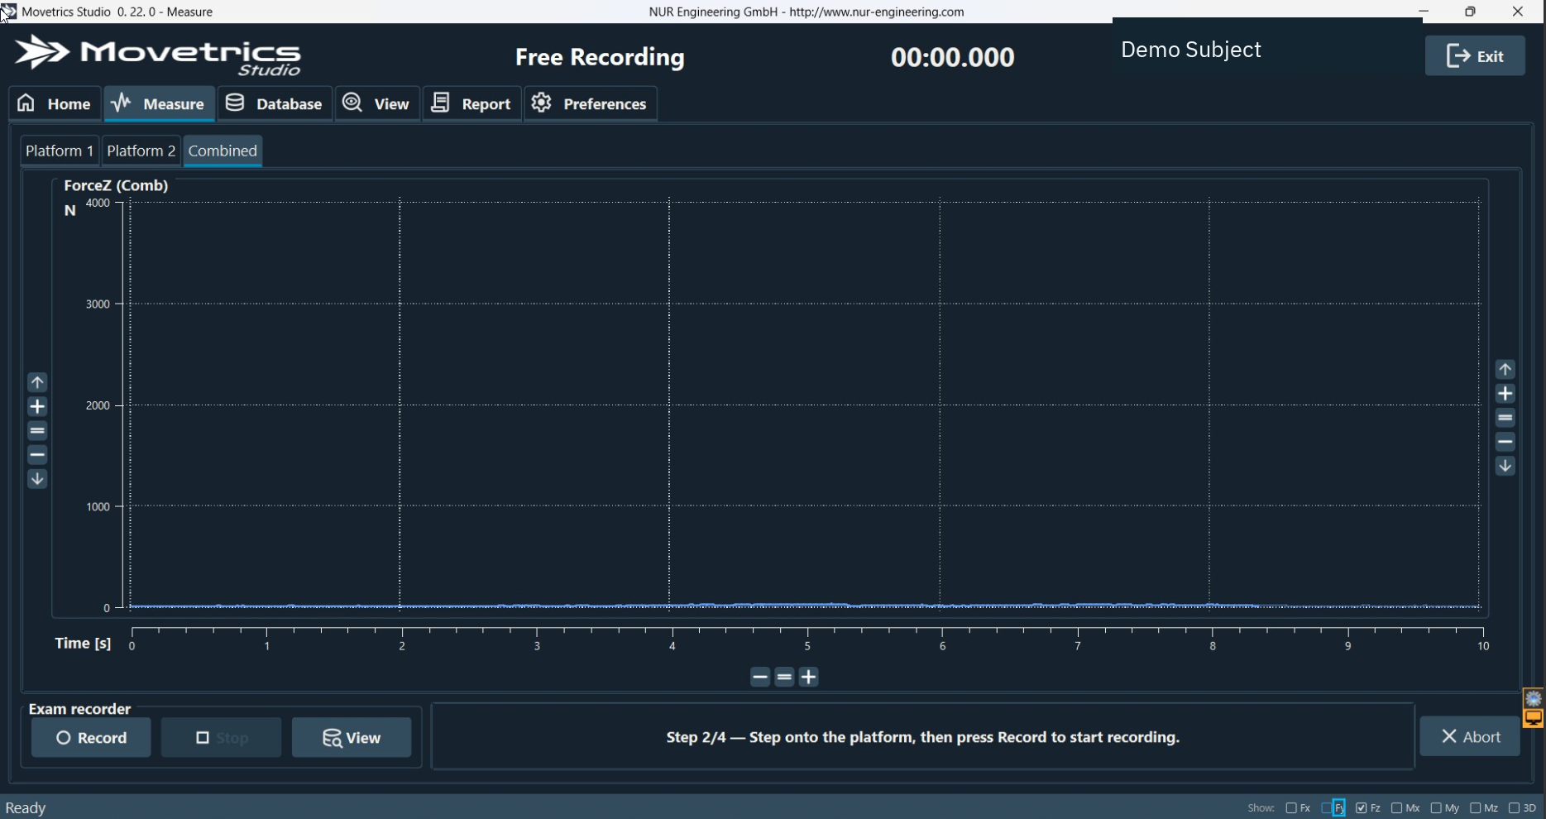Click right-side plus icon
The height and width of the screenshot is (819, 1546).
[x=1505, y=394]
